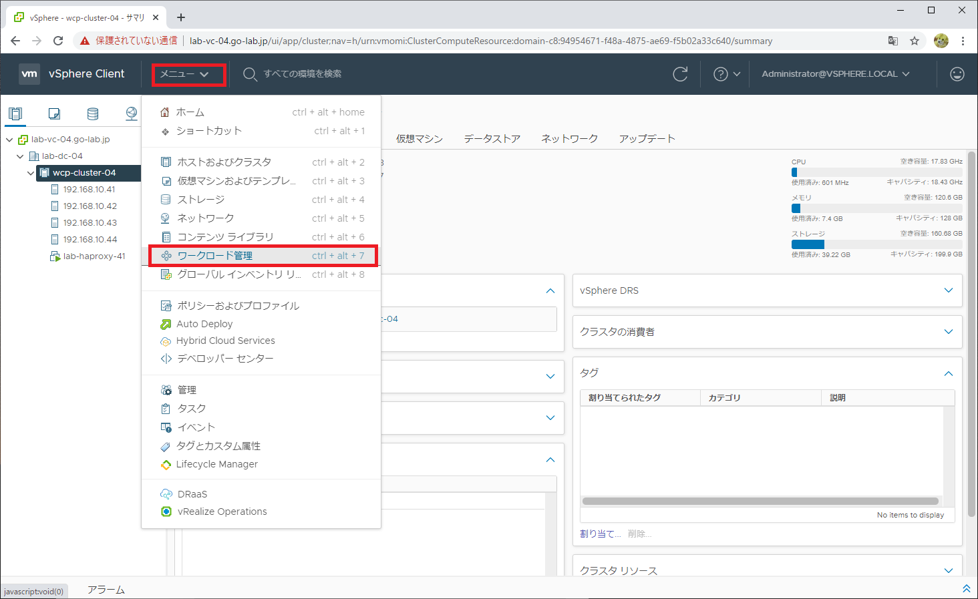Click the browser address bar URL
Viewport: 978px width, 599px height.
(x=481, y=41)
